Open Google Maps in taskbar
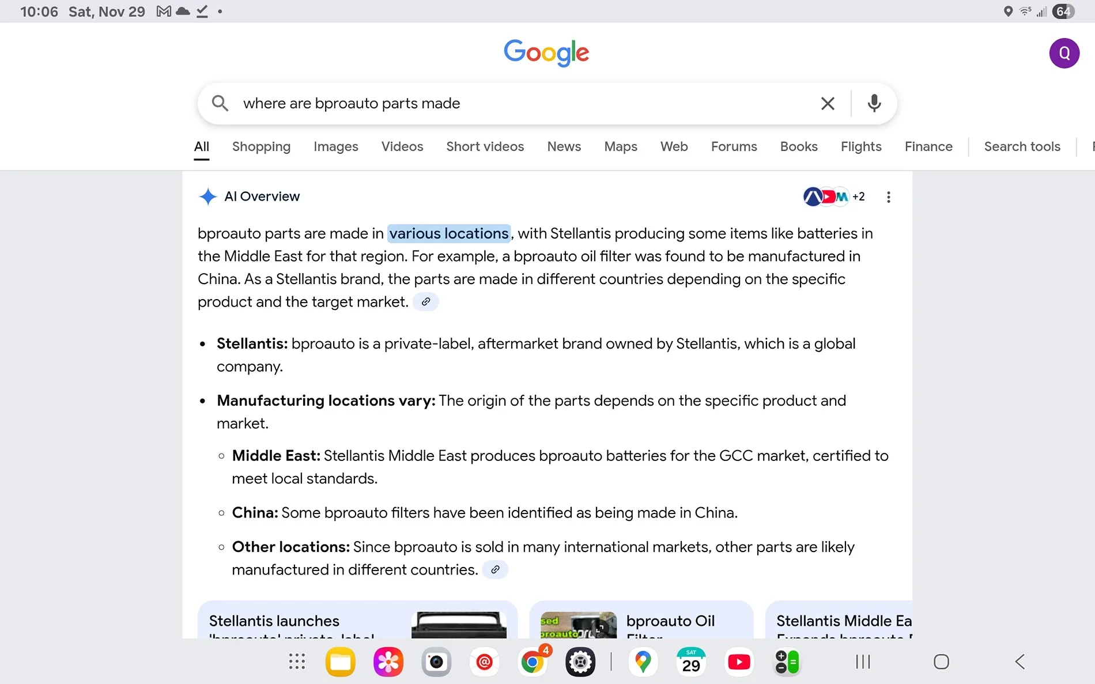The image size is (1095, 684). coord(643,662)
